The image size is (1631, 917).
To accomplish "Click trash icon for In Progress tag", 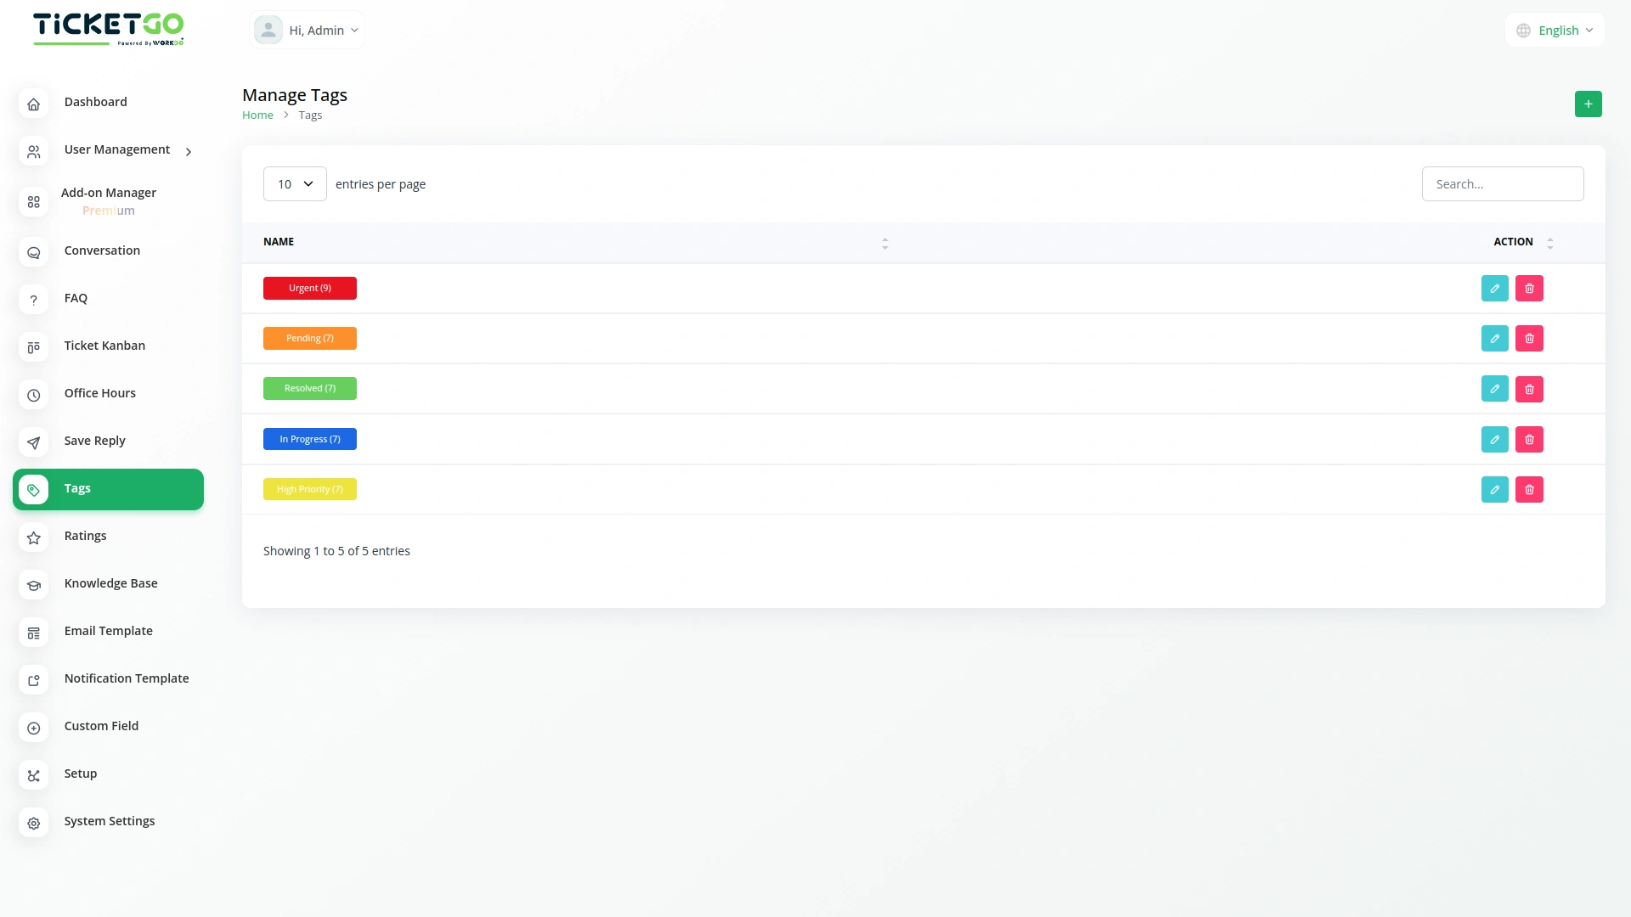I will pyautogui.click(x=1529, y=440).
